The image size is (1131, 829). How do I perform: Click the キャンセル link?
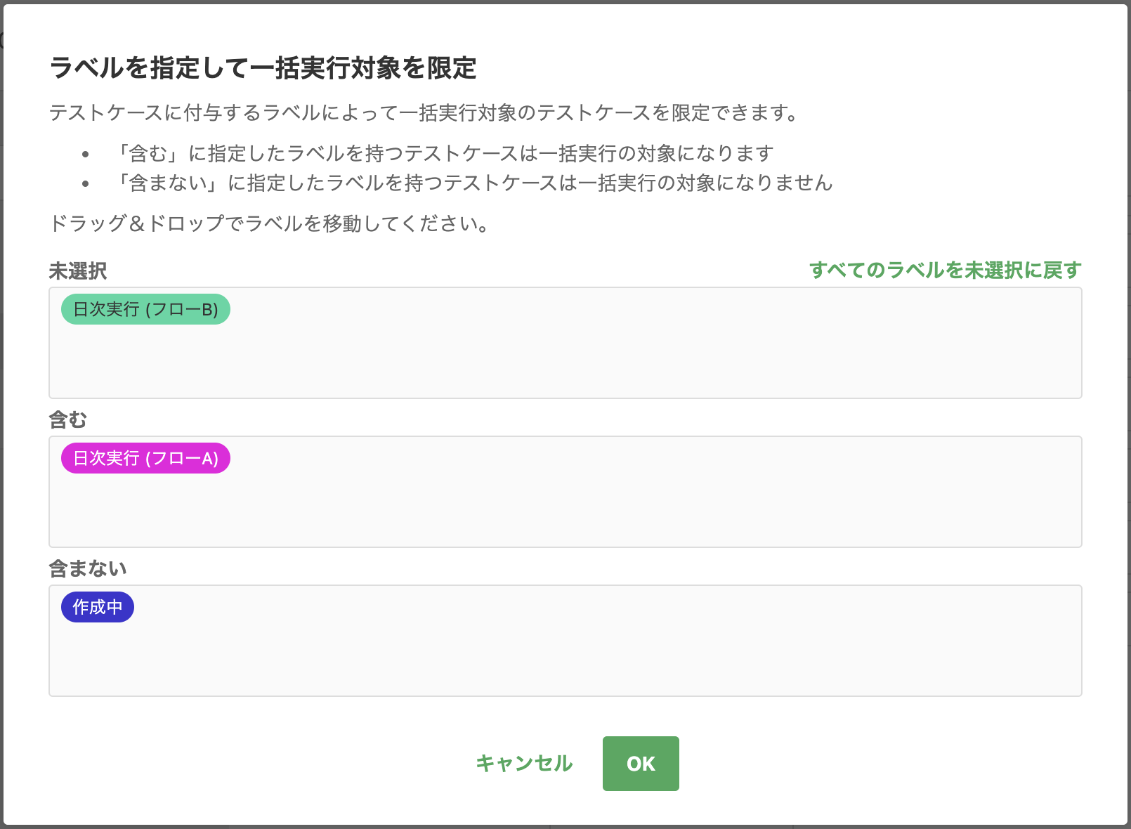pos(524,764)
